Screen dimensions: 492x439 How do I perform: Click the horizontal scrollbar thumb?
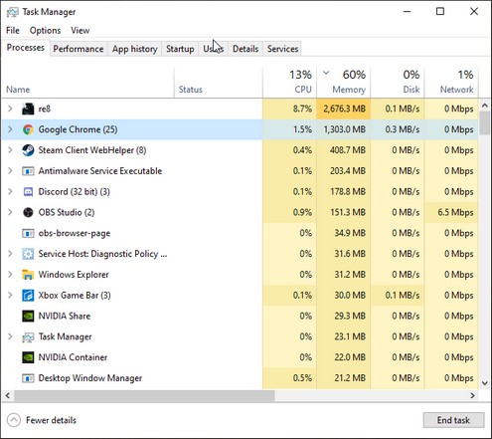pyautogui.click(x=144, y=395)
